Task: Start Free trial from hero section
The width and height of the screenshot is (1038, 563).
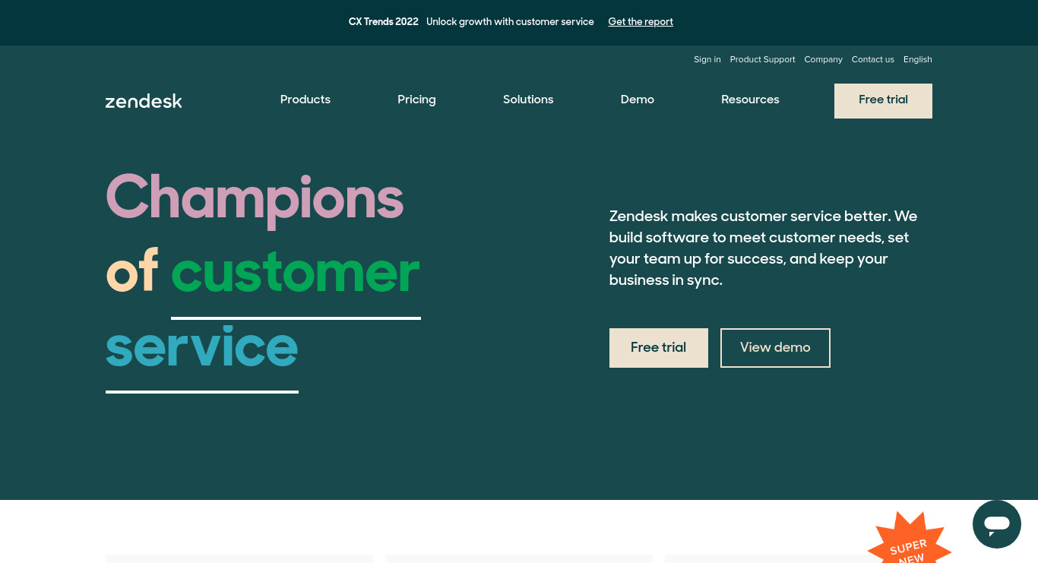Action: point(659,348)
